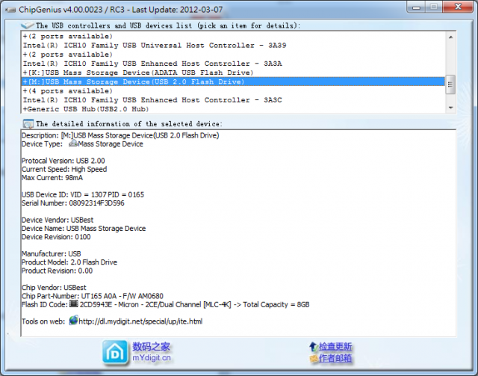Click the 作者邮箱 author email link

tap(335, 358)
